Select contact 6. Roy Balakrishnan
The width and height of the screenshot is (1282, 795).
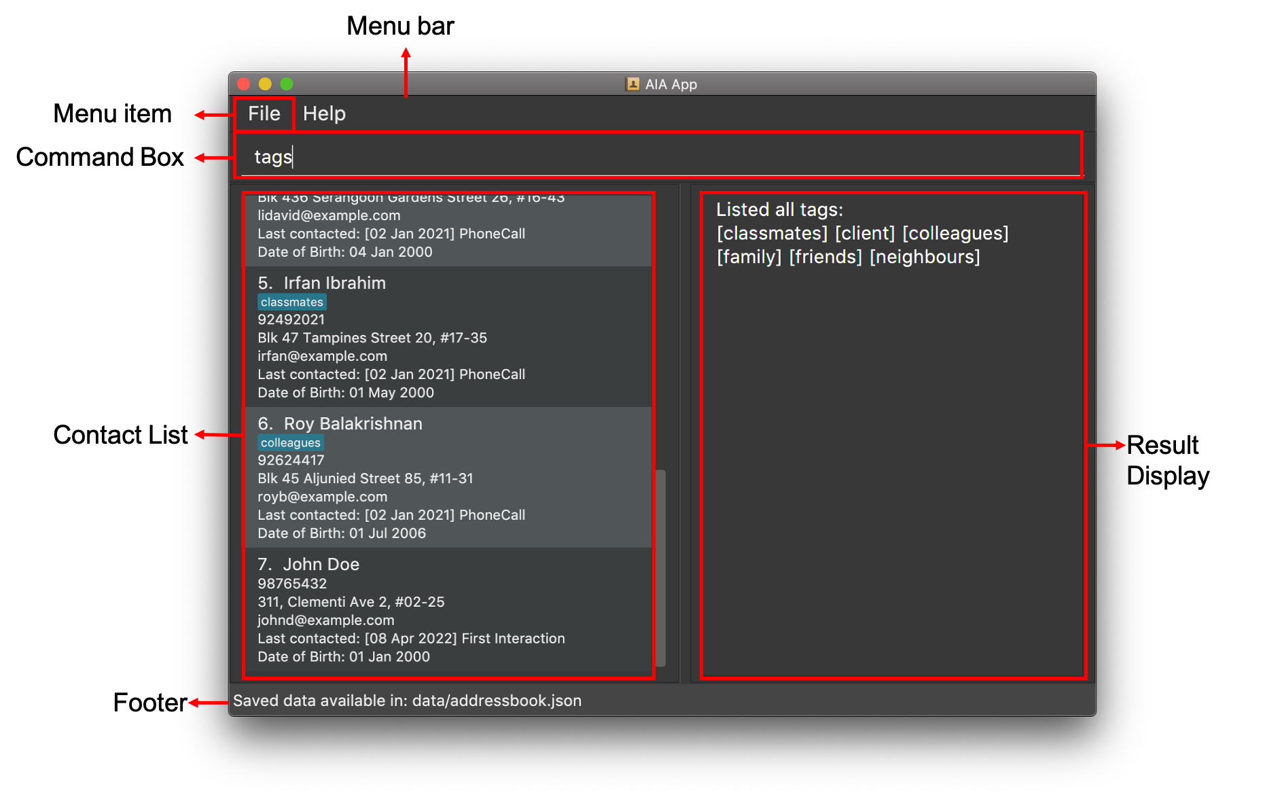448,478
